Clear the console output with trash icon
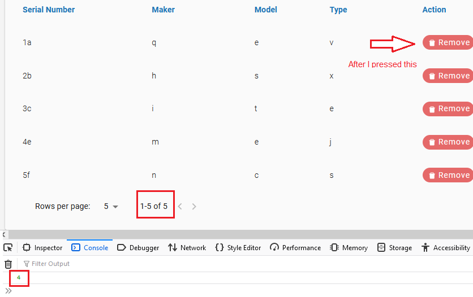 click(x=8, y=264)
